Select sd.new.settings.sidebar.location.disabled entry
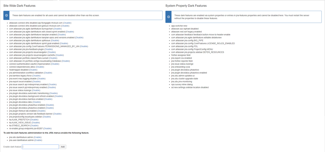Viewport: 325px width, 152px height. (190, 88)
